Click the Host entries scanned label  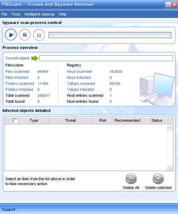[85, 95]
